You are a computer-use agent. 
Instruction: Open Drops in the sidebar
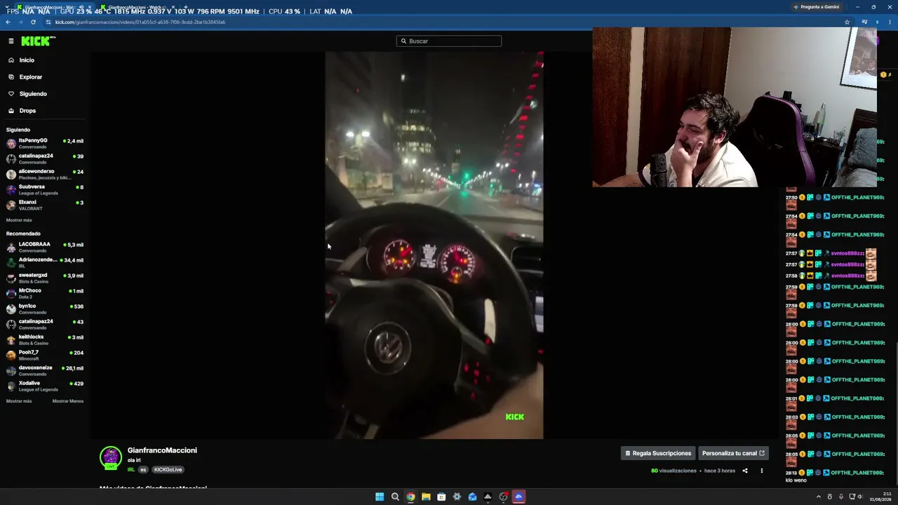click(27, 111)
